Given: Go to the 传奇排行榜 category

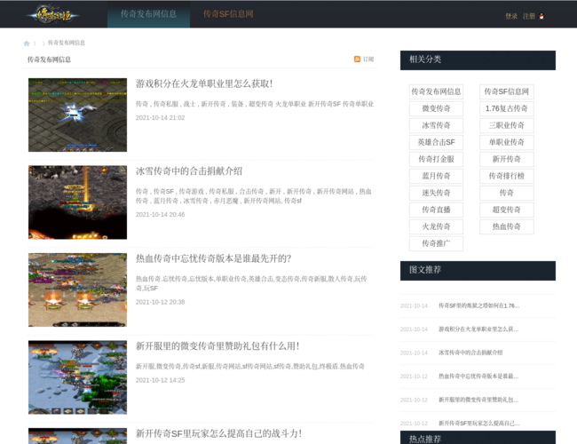Looking at the screenshot, I should click(x=506, y=176).
